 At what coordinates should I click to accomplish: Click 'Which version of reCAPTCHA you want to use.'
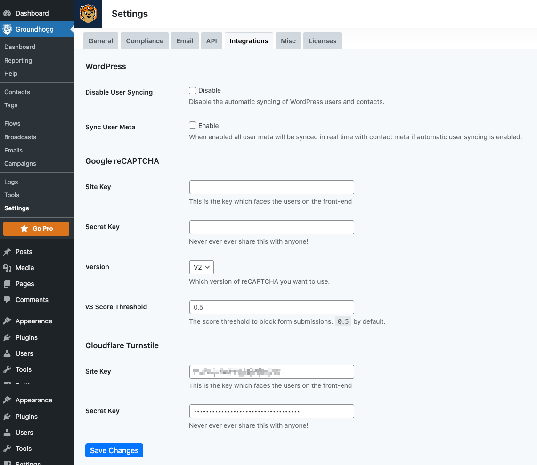[x=259, y=281]
